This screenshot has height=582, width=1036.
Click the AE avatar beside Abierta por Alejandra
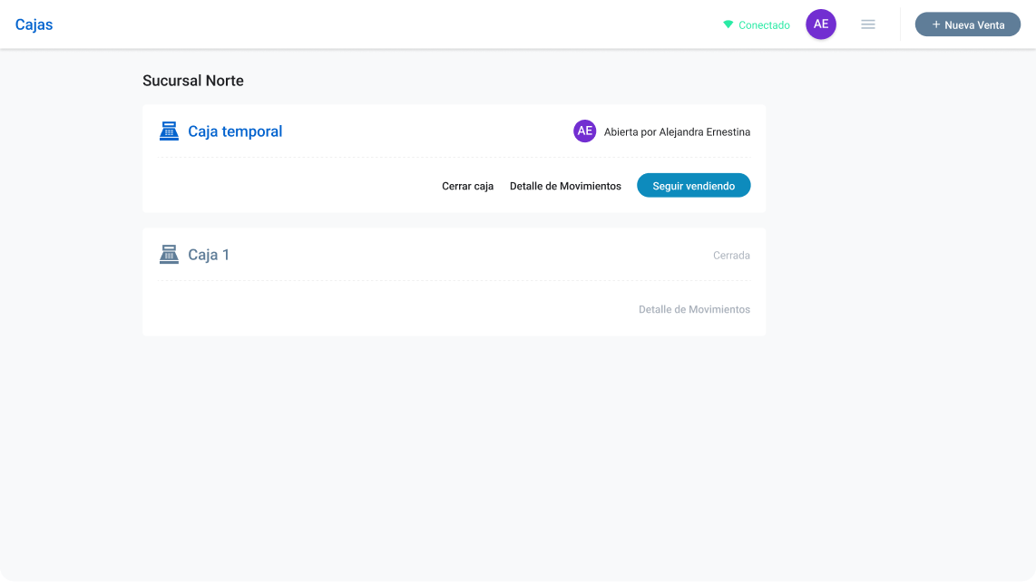[585, 131]
